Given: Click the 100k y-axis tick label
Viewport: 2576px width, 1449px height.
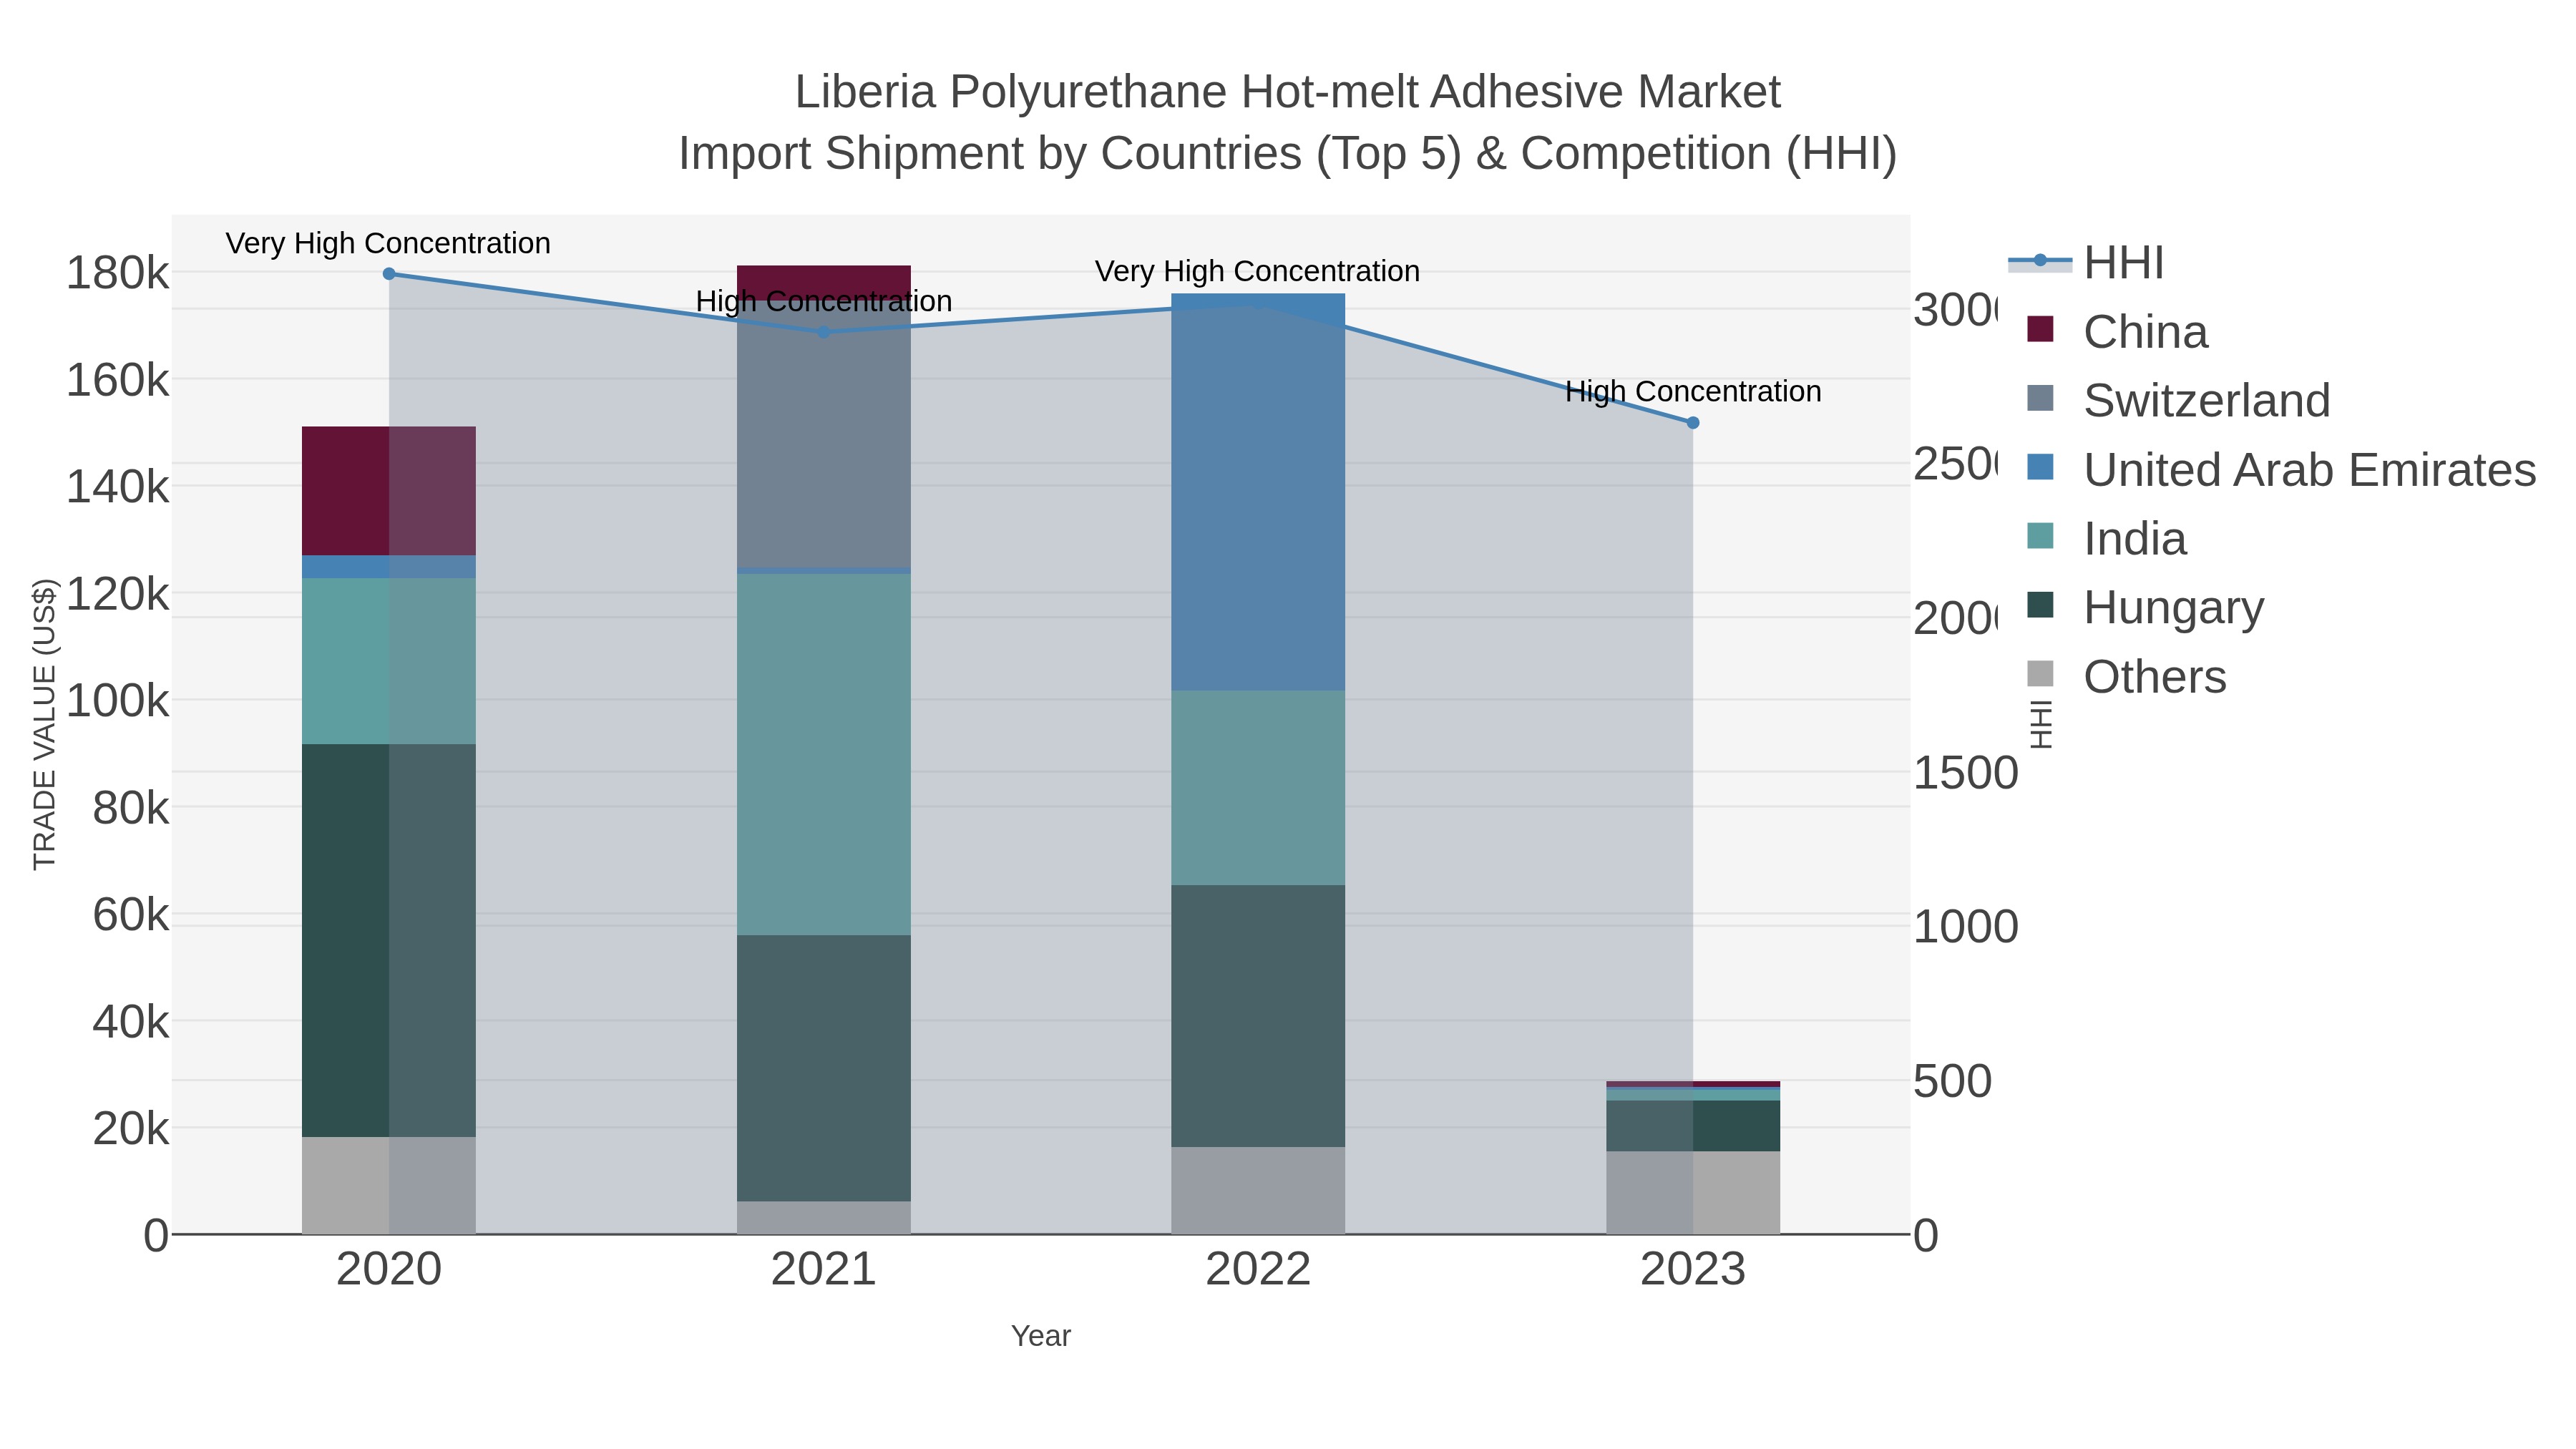Looking at the screenshot, I should (117, 701).
